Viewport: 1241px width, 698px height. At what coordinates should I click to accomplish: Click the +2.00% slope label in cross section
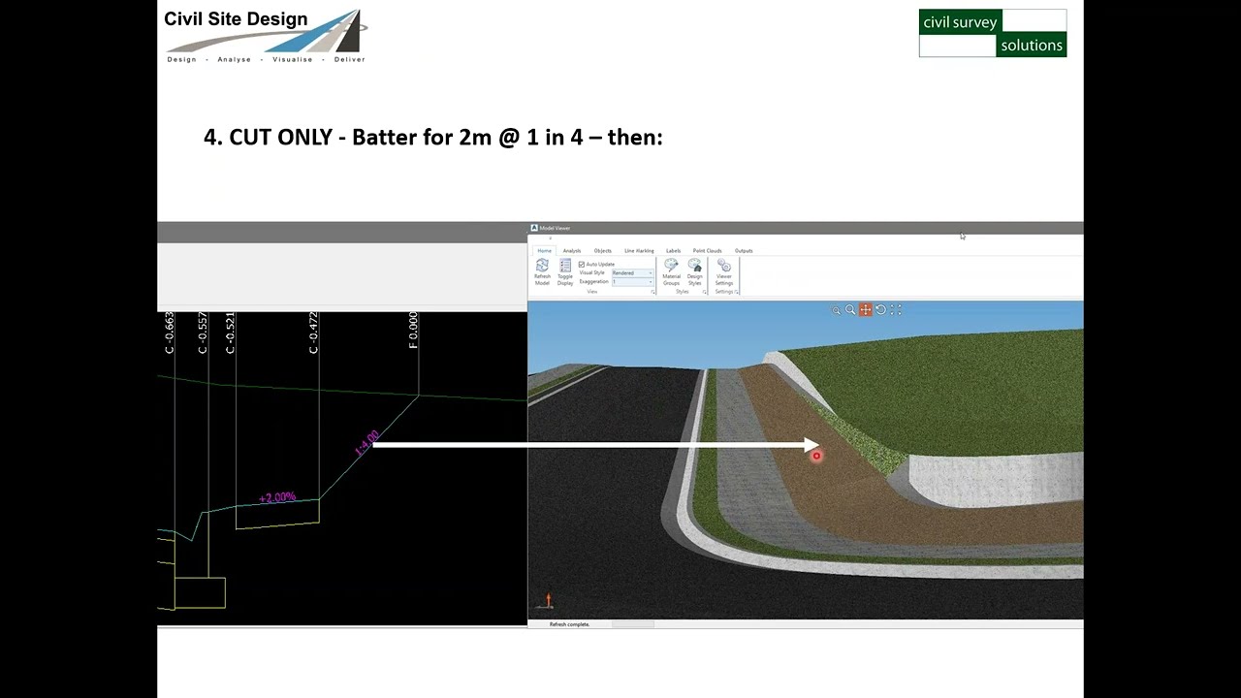277,497
